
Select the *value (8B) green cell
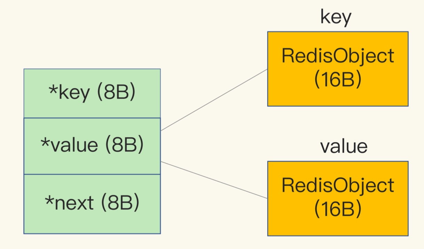pyautogui.click(x=92, y=146)
